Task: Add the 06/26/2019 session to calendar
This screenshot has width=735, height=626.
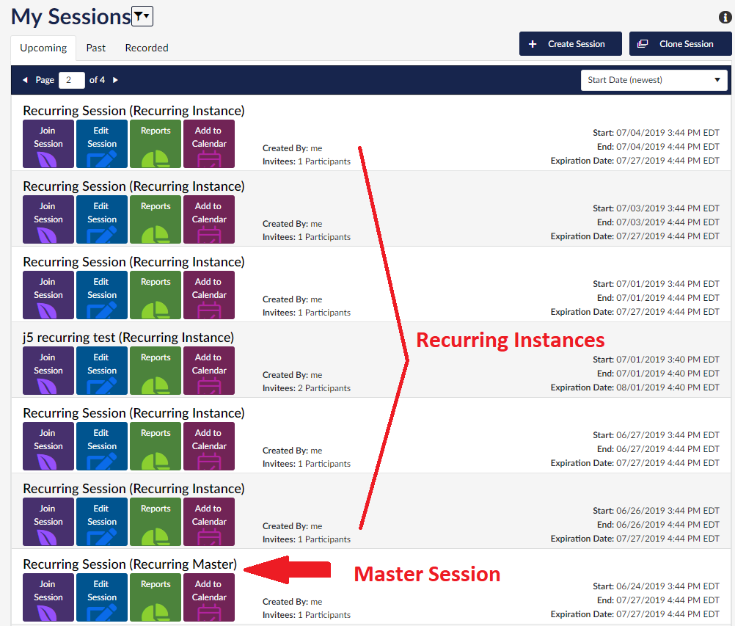Action: (209, 522)
